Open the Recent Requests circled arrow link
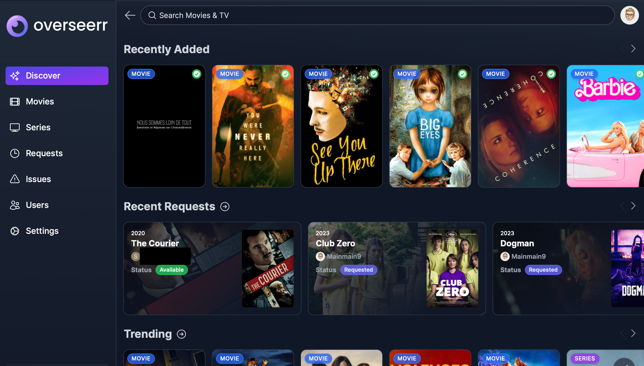Viewport: 644px width, 366px height. coord(225,207)
